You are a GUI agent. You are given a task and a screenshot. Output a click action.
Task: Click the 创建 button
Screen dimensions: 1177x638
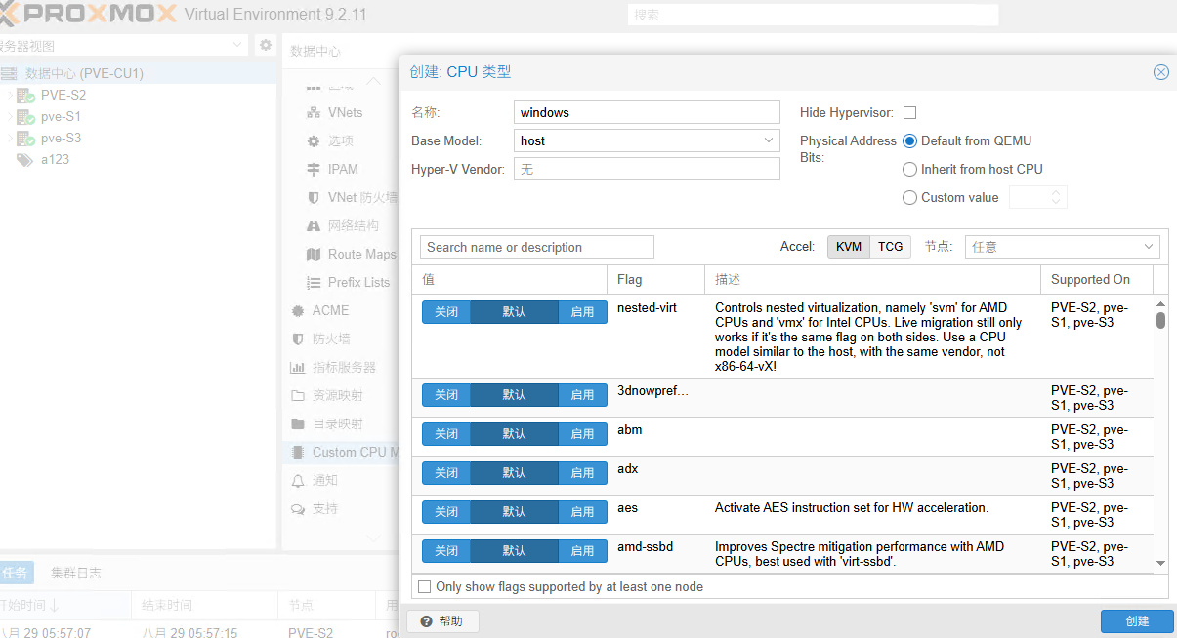(1137, 621)
